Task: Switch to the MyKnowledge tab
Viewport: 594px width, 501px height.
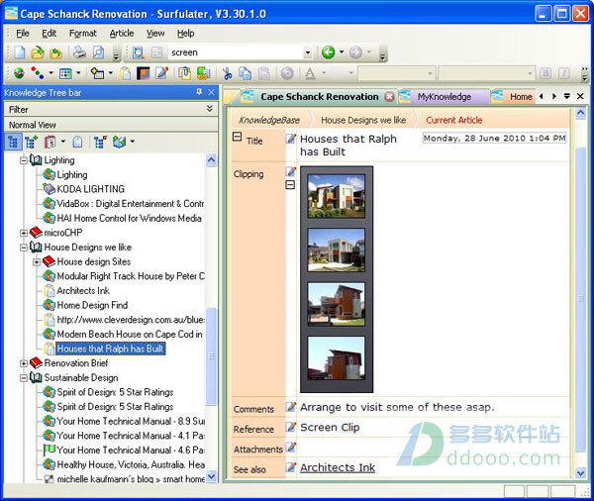Action: click(x=444, y=97)
